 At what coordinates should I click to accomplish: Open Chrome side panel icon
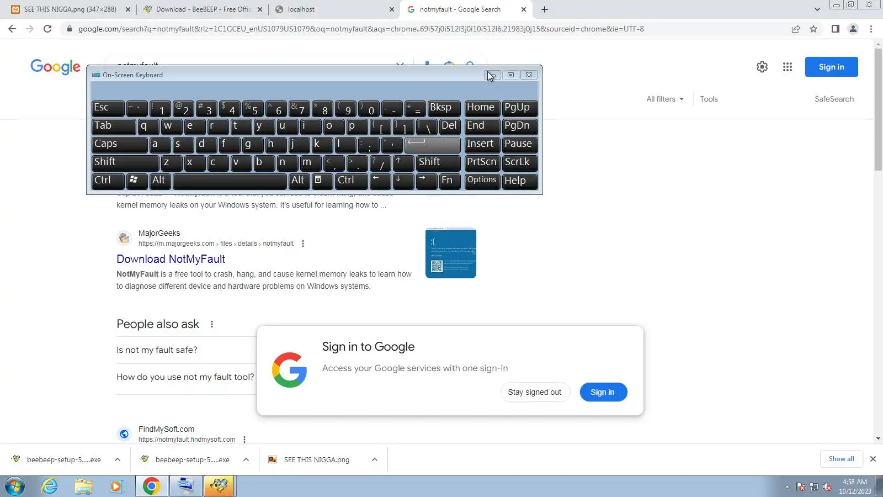click(836, 29)
